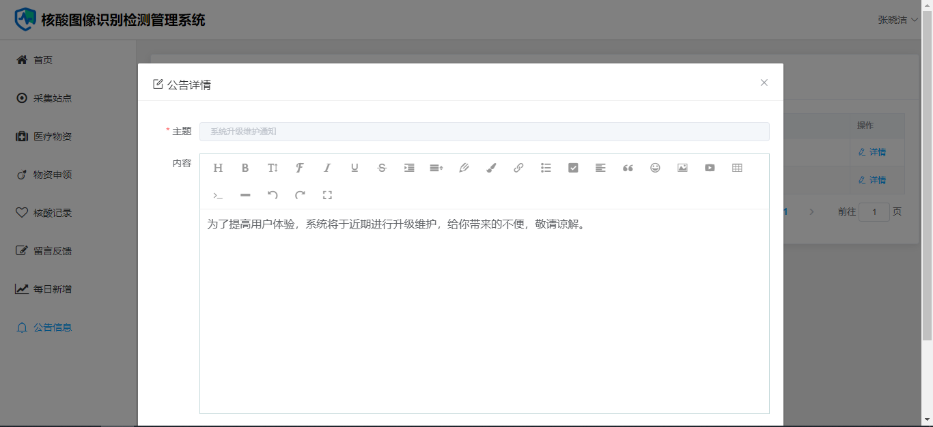Image resolution: width=933 pixels, height=427 pixels.
Task: Toggle strikethrough formatting
Action: click(x=382, y=168)
